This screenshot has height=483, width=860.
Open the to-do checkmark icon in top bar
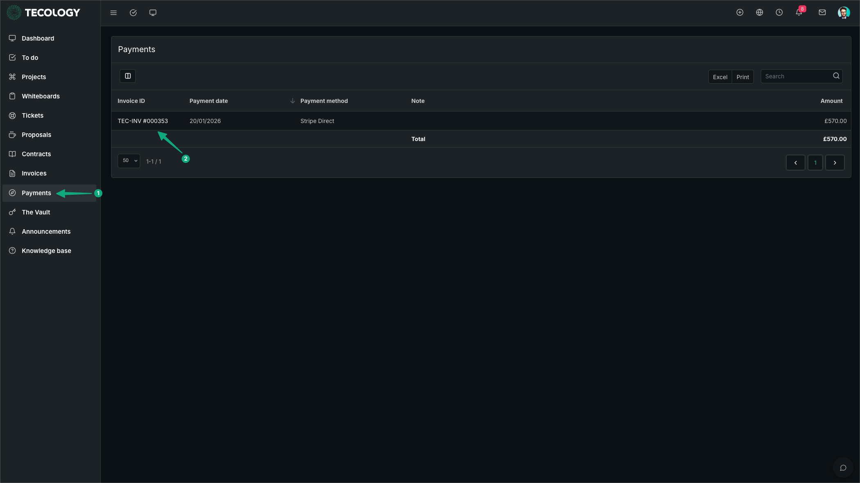[x=133, y=13]
